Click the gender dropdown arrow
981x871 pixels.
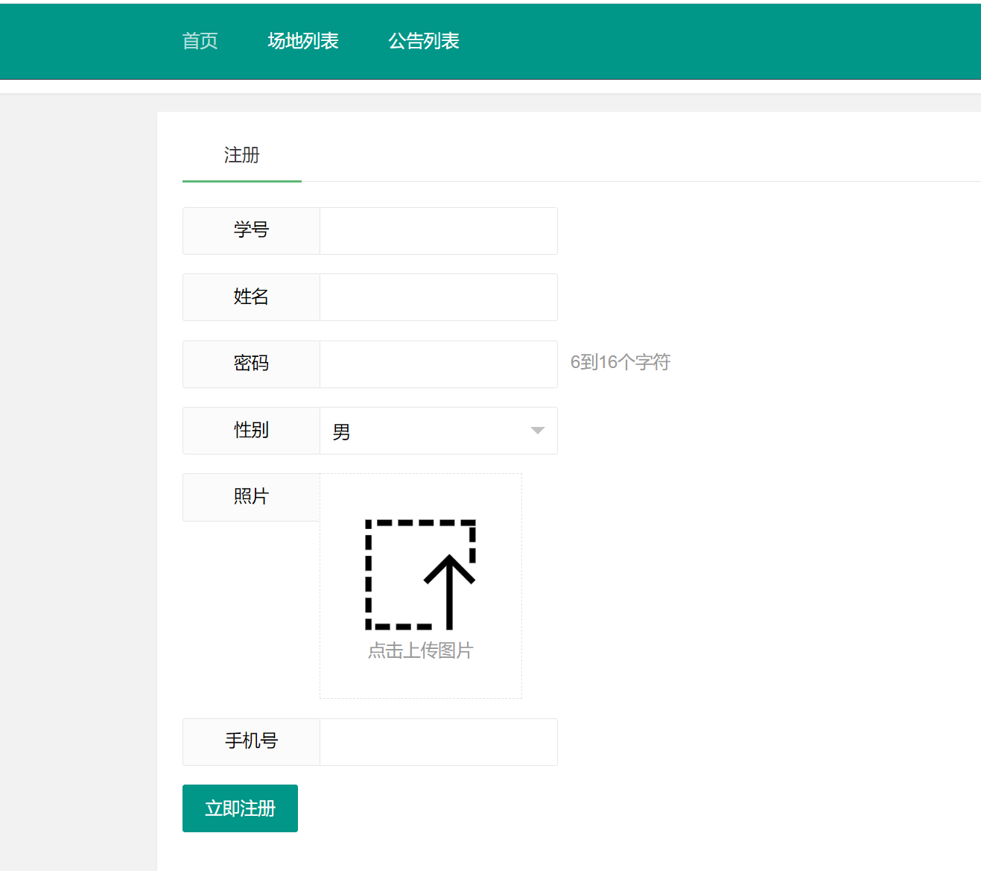[x=536, y=431]
